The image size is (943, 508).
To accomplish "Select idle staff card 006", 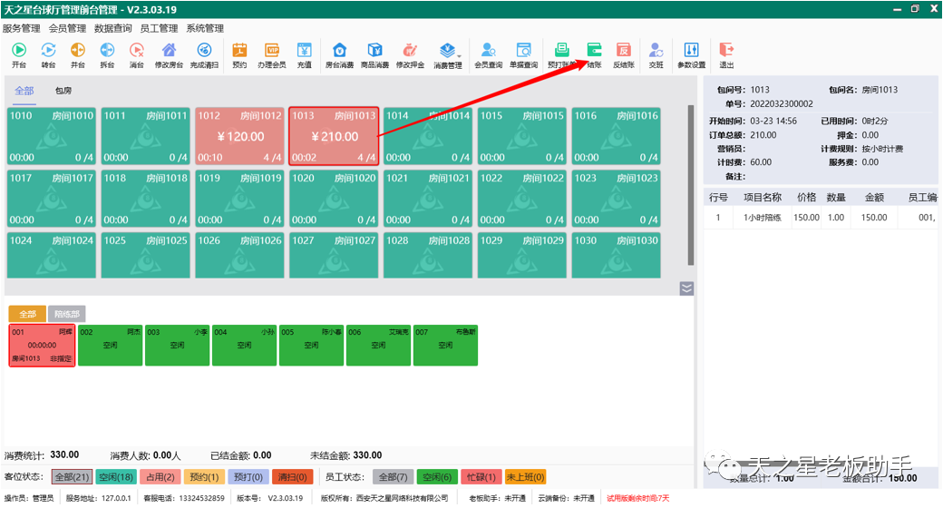I will (378, 346).
